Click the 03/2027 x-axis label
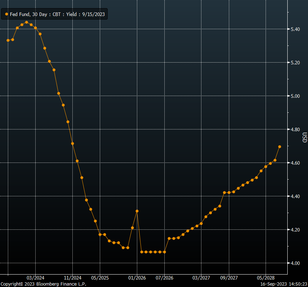 pyautogui.click(x=201, y=277)
